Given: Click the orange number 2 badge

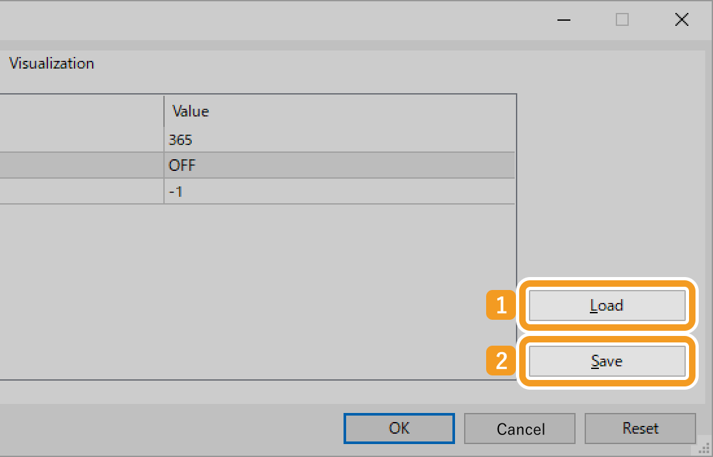Looking at the screenshot, I should coord(501,362).
